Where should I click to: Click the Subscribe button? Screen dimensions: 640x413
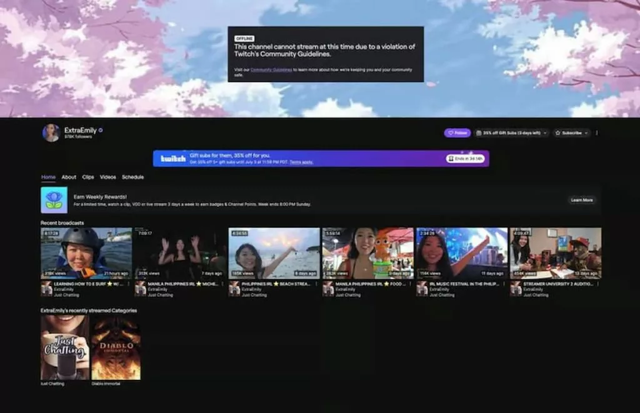point(571,133)
